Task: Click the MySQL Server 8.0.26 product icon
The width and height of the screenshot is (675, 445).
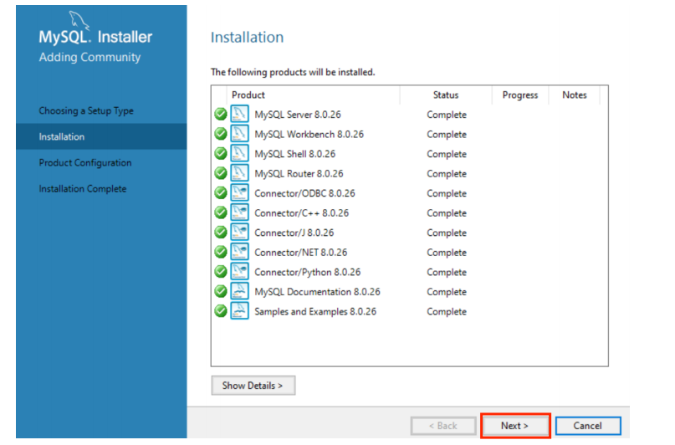Action: pyautogui.click(x=239, y=114)
